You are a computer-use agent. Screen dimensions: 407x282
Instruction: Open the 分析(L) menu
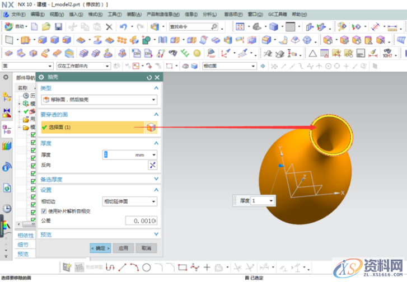coord(209,13)
